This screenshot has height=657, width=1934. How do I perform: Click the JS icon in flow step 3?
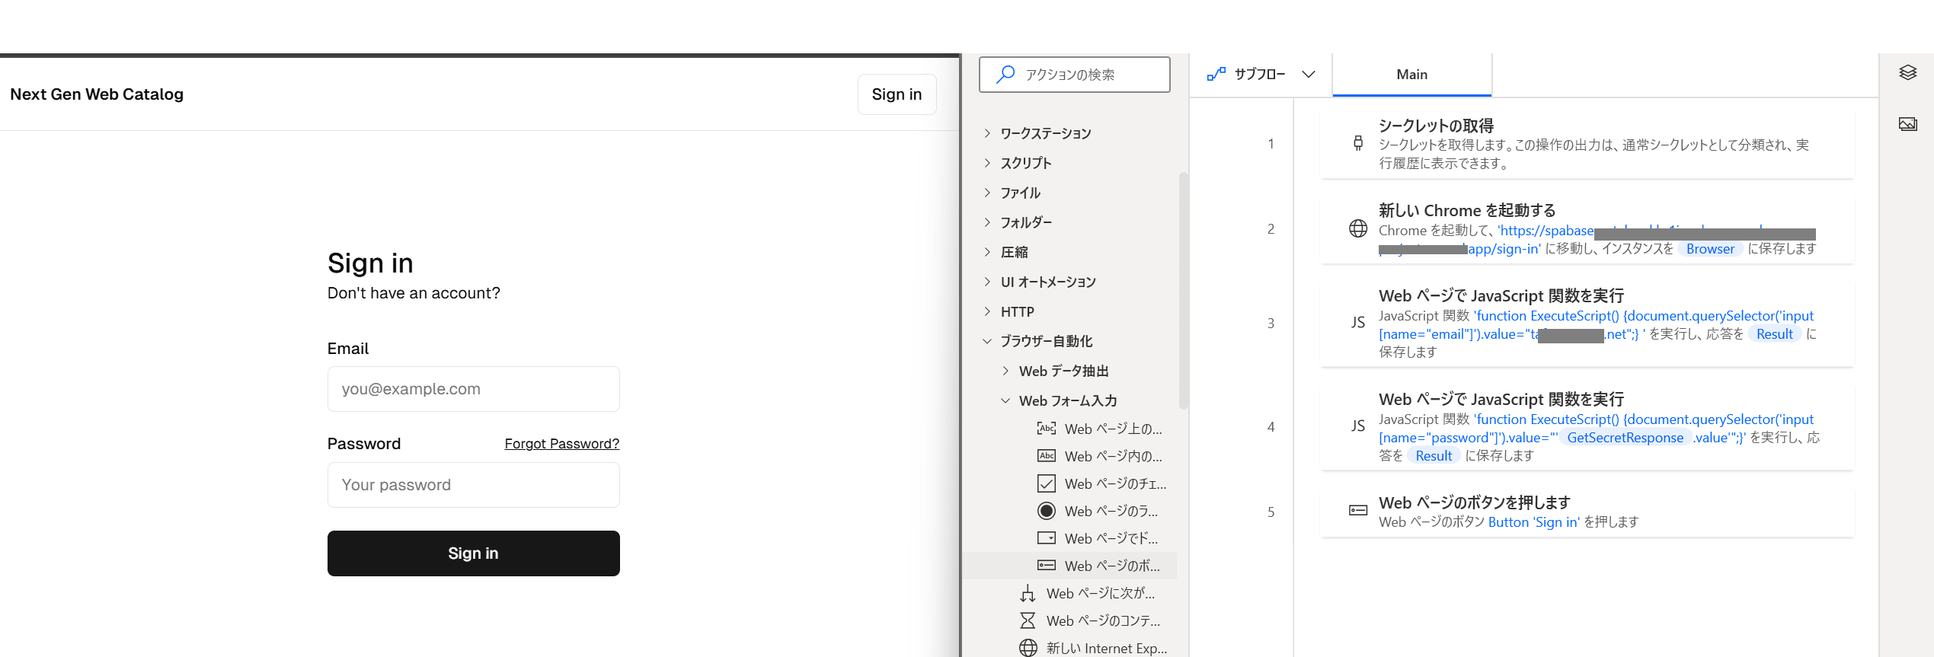tap(1357, 323)
